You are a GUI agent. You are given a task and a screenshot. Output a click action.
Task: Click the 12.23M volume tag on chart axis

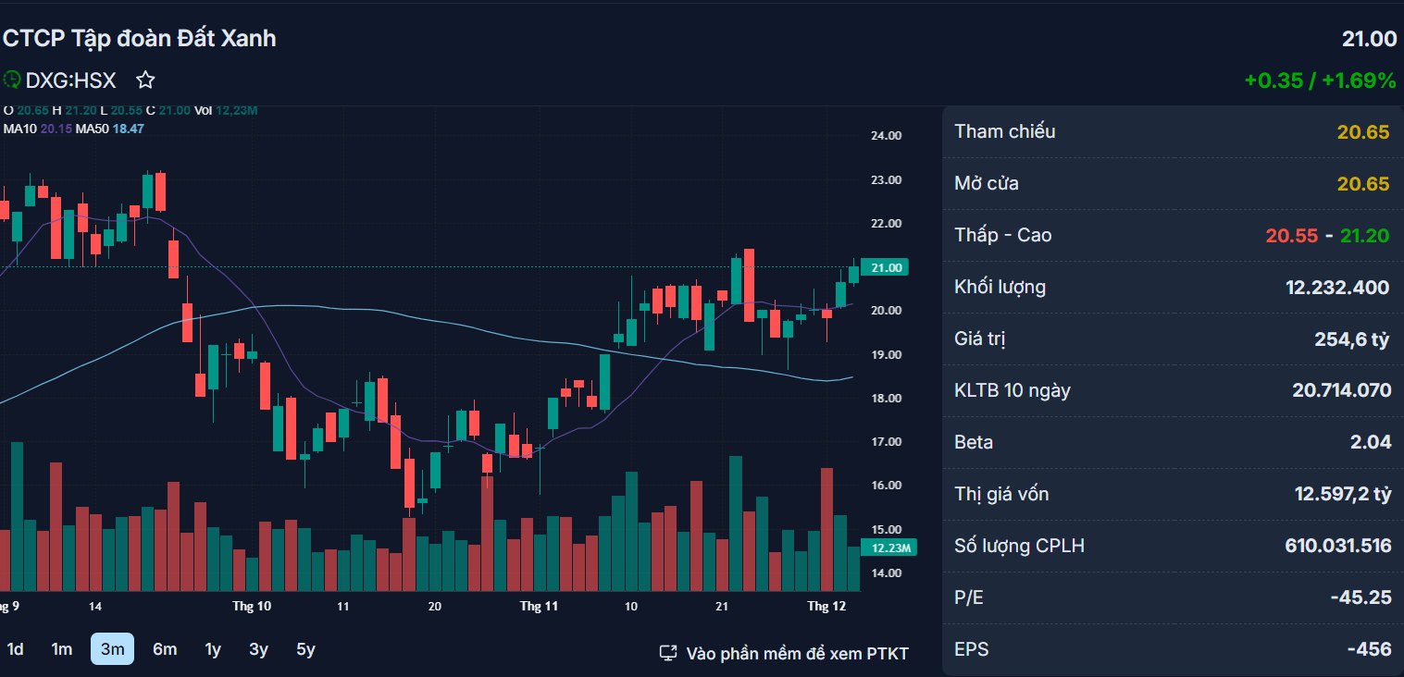[888, 548]
